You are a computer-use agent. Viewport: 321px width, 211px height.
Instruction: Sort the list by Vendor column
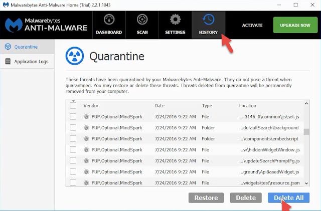pyautogui.click(x=91, y=106)
